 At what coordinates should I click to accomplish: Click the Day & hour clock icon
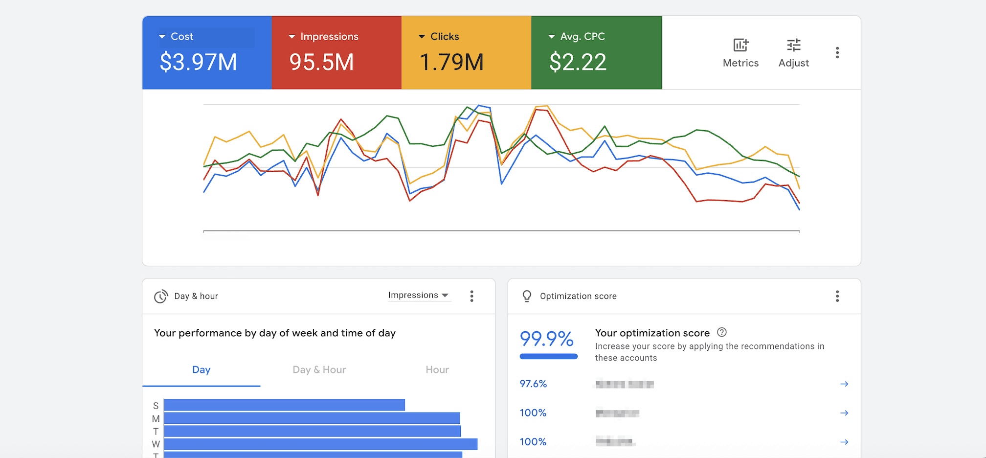pyautogui.click(x=161, y=297)
